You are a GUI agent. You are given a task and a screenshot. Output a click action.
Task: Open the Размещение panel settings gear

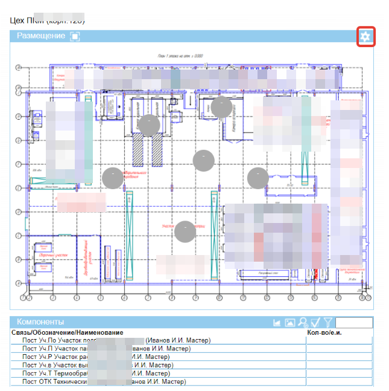[x=365, y=36]
